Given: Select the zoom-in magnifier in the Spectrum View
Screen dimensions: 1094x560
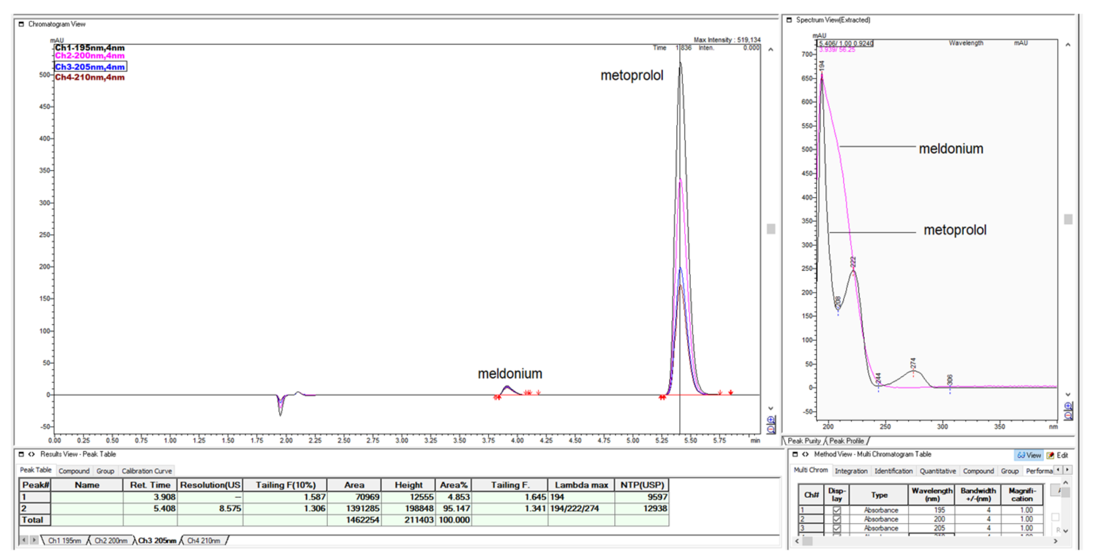Looking at the screenshot, I should pos(1068,406).
